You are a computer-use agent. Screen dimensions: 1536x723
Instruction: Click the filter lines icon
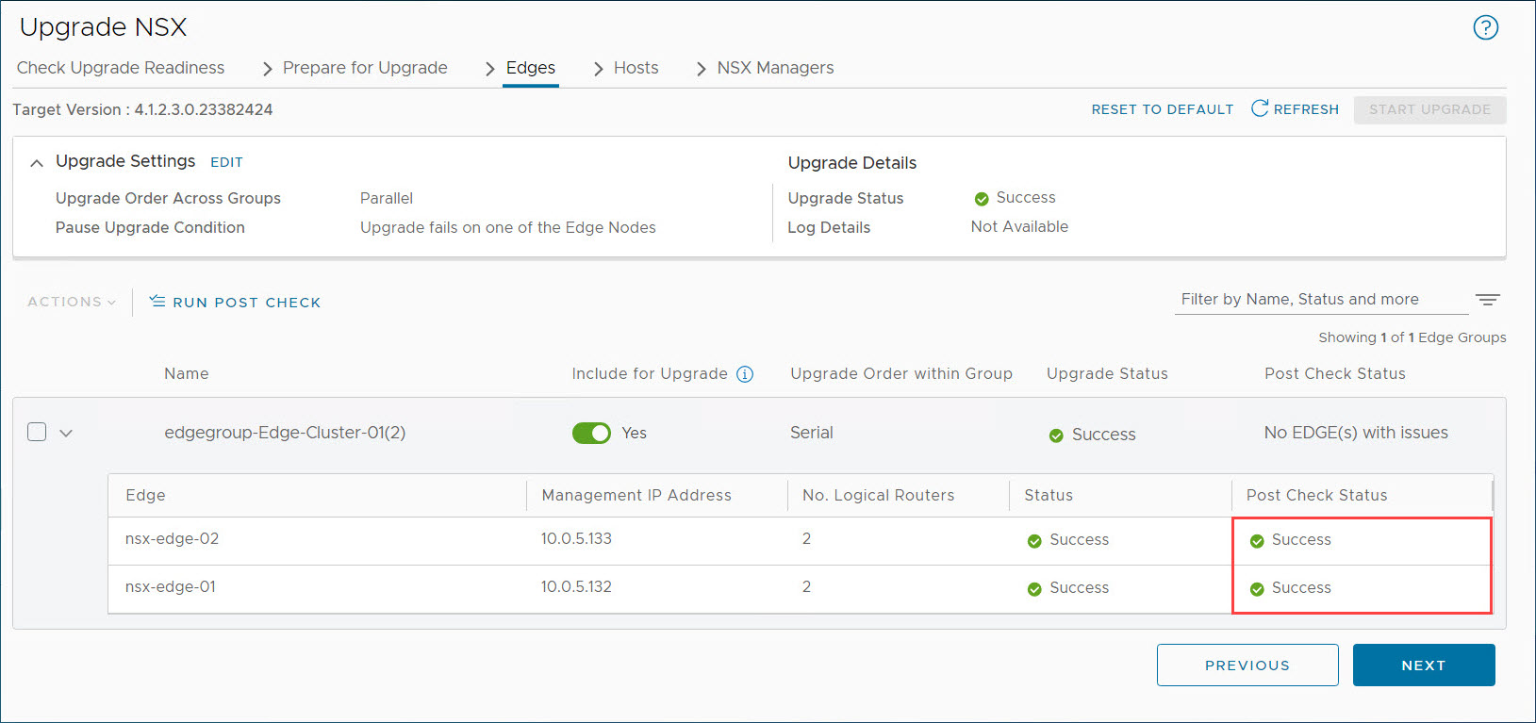click(x=1488, y=300)
